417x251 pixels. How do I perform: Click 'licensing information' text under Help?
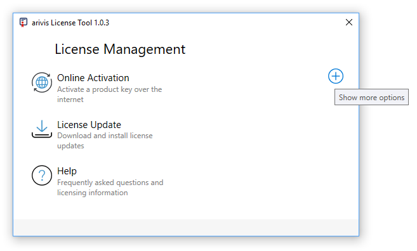point(92,193)
